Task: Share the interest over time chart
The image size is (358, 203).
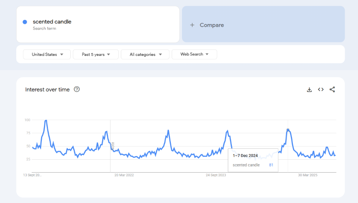Action: pyautogui.click(x=332, y=90)
